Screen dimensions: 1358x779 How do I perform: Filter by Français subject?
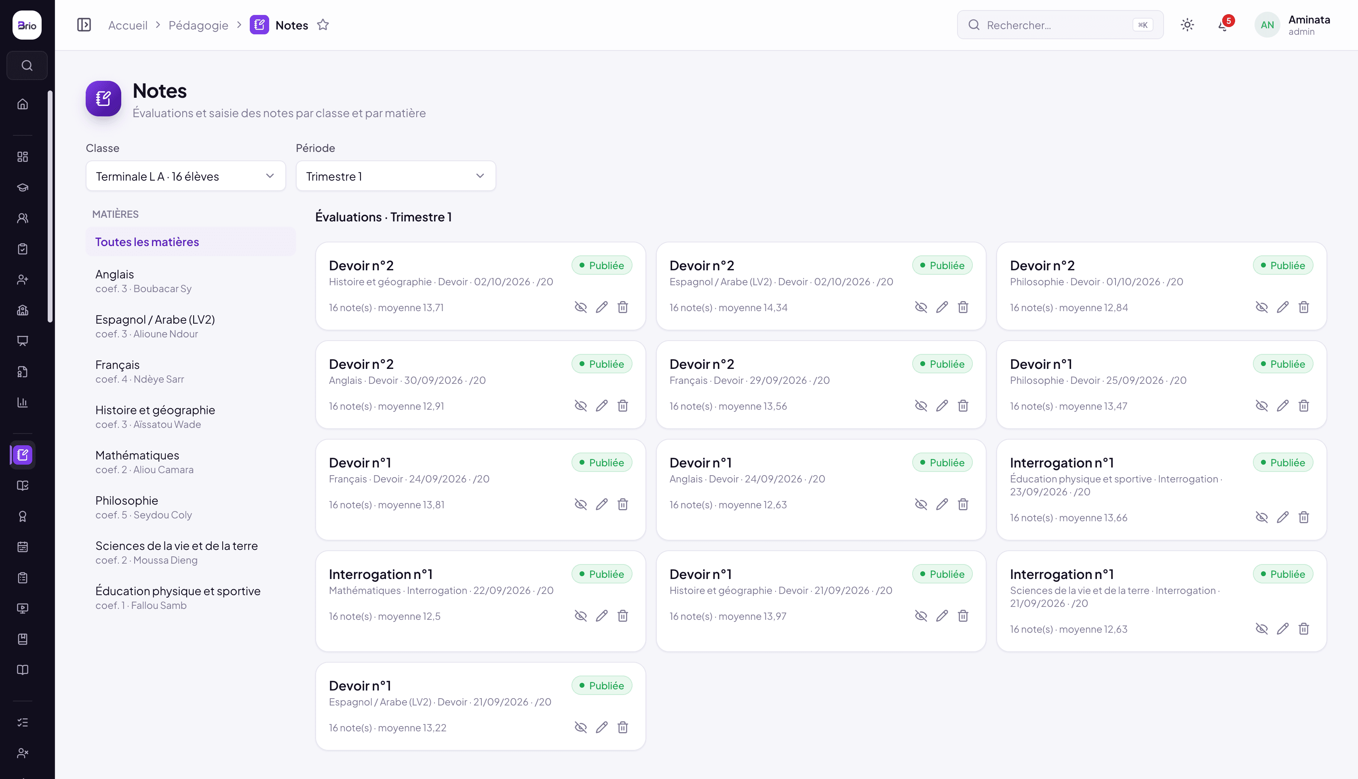190,371
